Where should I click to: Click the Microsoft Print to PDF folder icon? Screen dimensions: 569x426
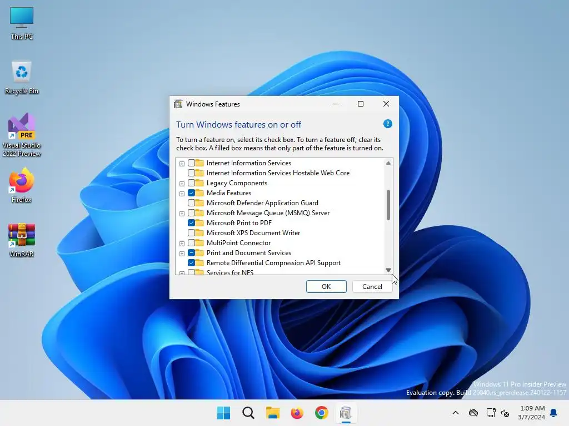click(x=199, y=223)
